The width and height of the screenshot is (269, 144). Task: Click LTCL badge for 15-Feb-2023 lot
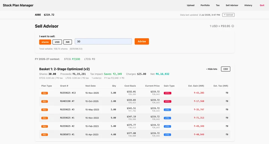point(167,126)
